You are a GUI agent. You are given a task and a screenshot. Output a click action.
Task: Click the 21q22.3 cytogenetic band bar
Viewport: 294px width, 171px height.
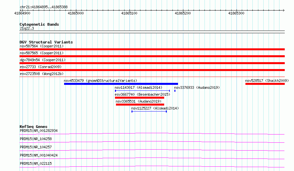[152, 32]
